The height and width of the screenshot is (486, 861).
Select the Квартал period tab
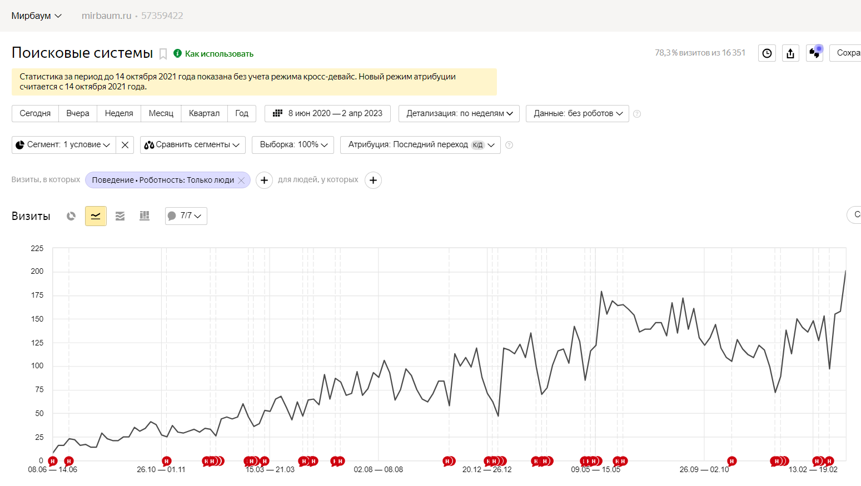click(205, 113)
